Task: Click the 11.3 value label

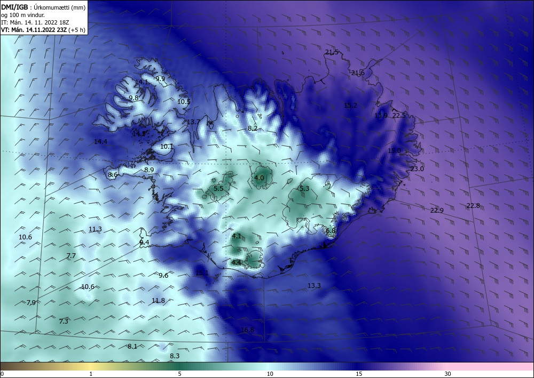Action: click(x=95, y=229)
